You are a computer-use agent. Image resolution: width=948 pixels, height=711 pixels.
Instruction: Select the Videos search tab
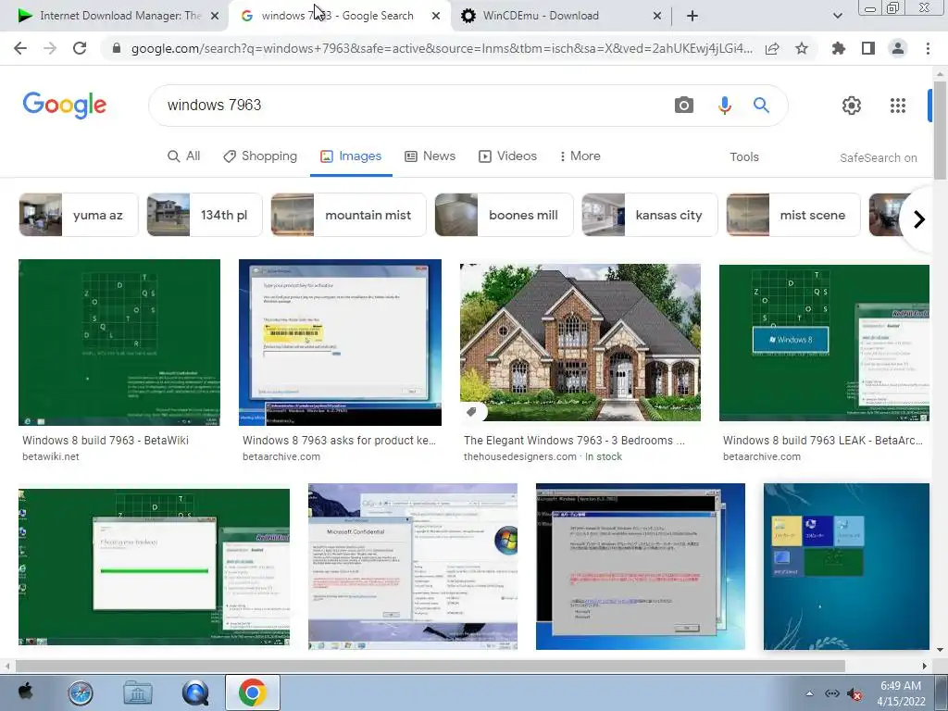coord(508,156)
